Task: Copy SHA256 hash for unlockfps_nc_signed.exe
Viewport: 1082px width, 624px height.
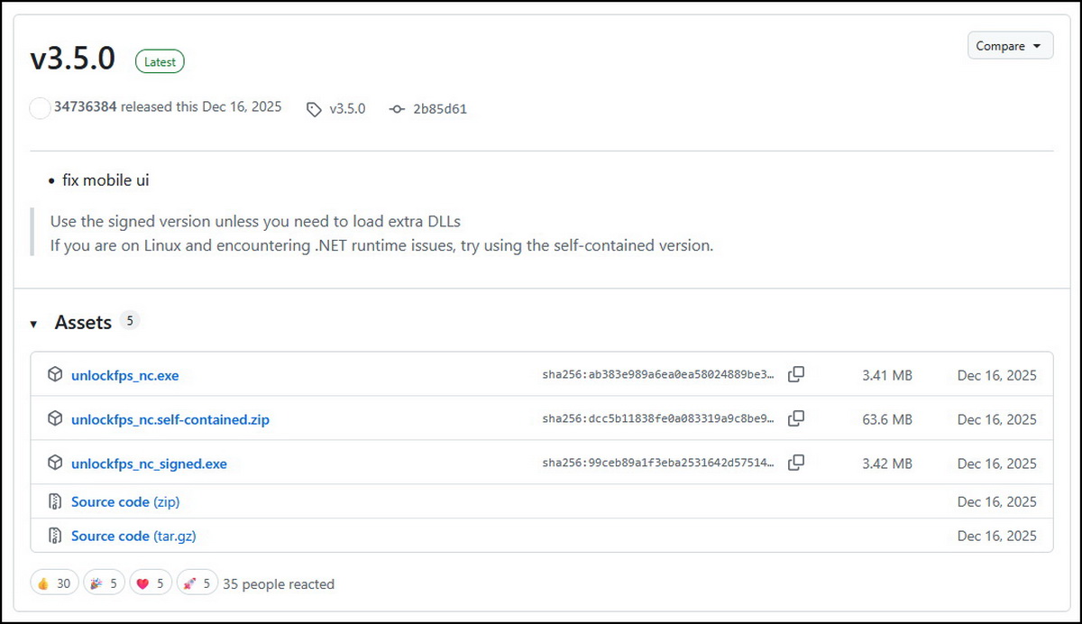Action: pos(796,463)
